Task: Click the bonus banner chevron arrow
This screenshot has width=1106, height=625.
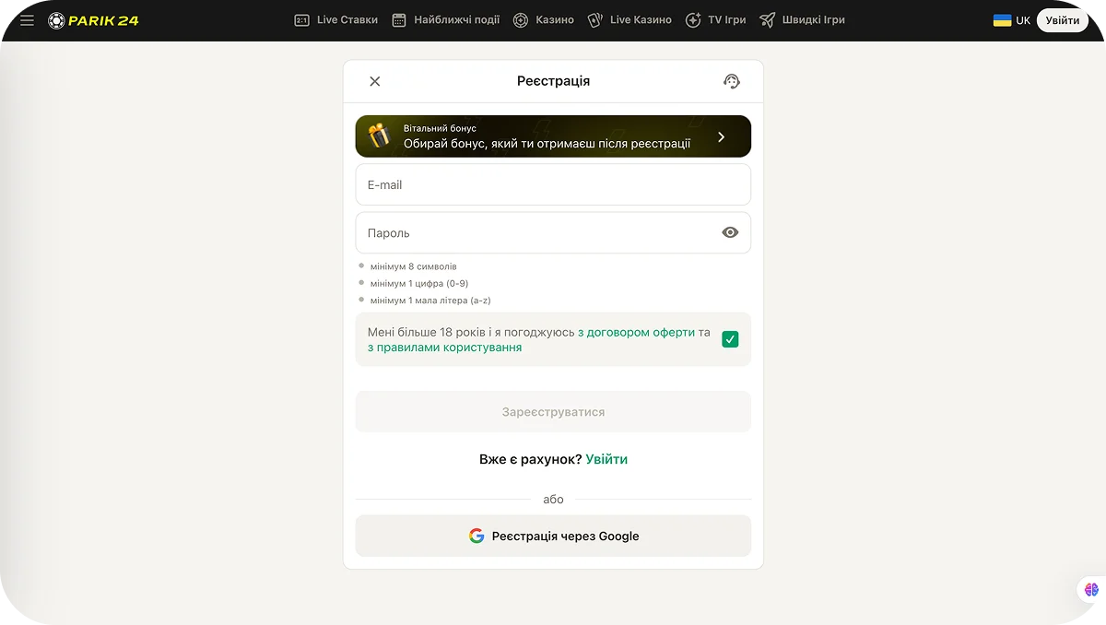Action: click(x=722, y=136)
